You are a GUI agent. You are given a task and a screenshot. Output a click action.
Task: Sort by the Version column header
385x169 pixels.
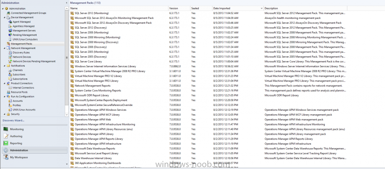click(179, 8)
